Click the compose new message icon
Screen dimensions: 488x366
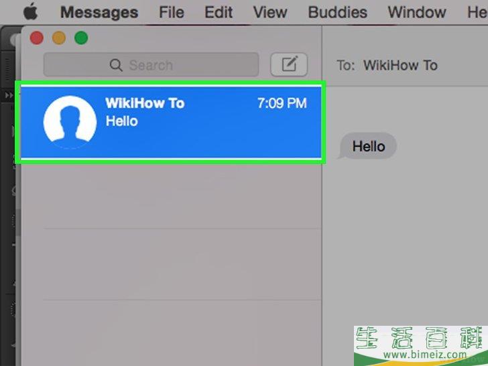click(289, 65)
